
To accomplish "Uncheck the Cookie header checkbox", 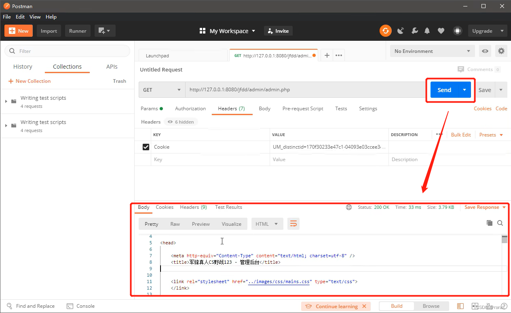I will coord(146,147).
